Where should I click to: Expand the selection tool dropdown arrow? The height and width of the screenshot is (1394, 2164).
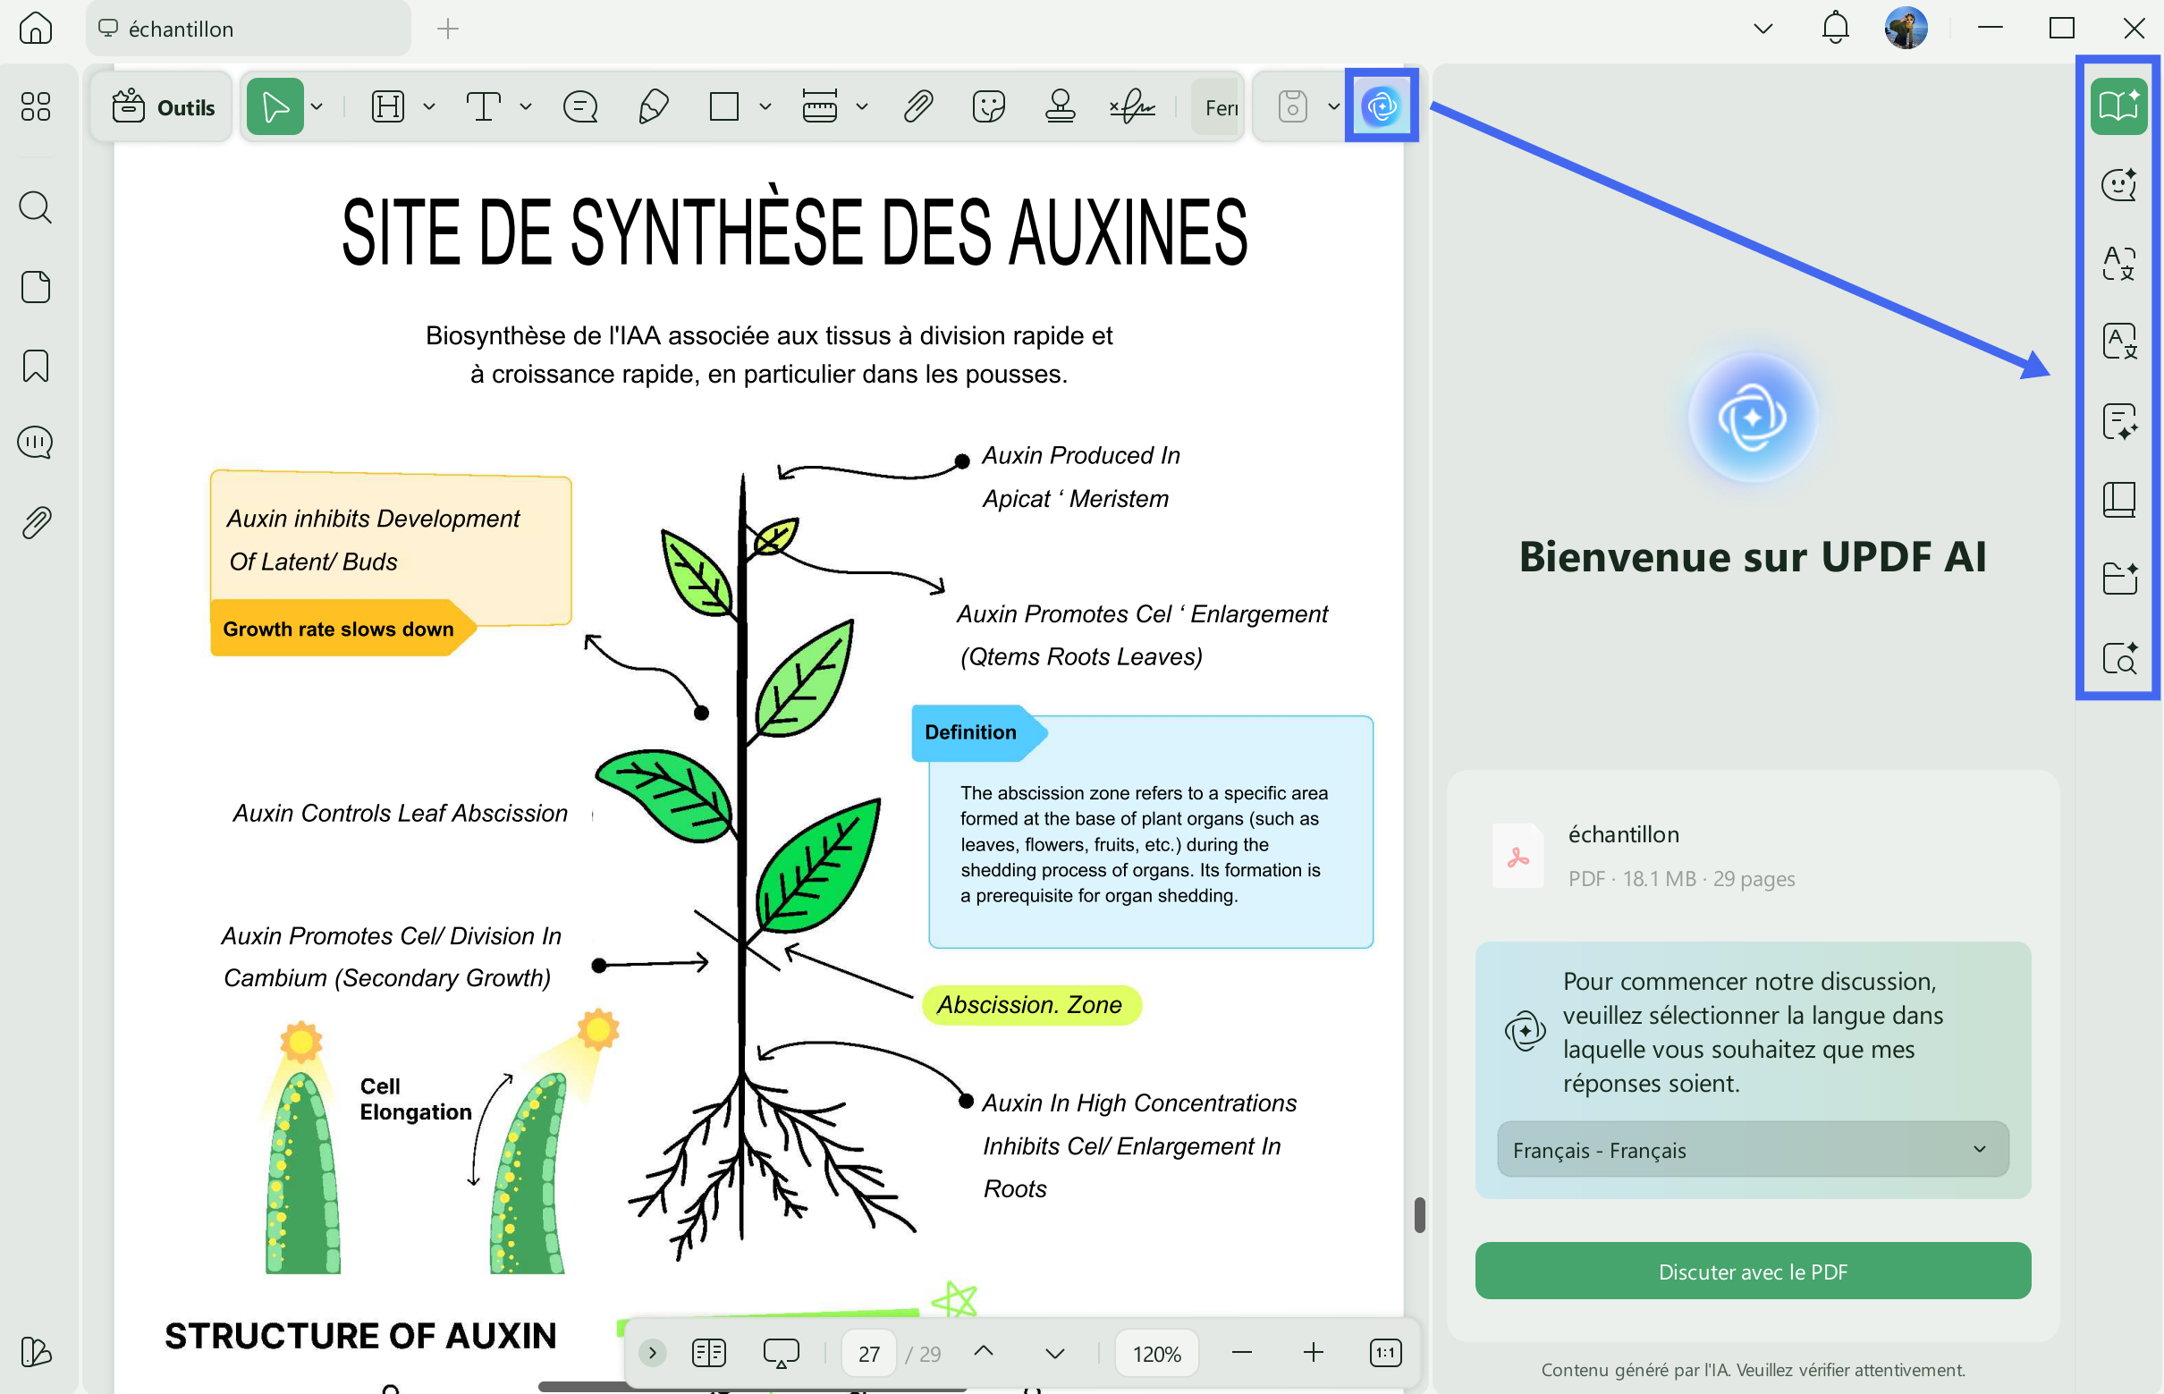(317, 106)
